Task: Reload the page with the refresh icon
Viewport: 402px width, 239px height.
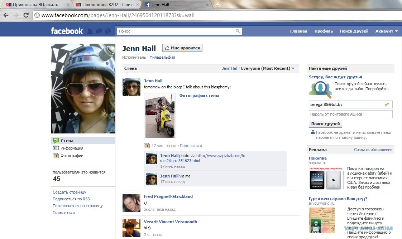Action: coord(26,15)
